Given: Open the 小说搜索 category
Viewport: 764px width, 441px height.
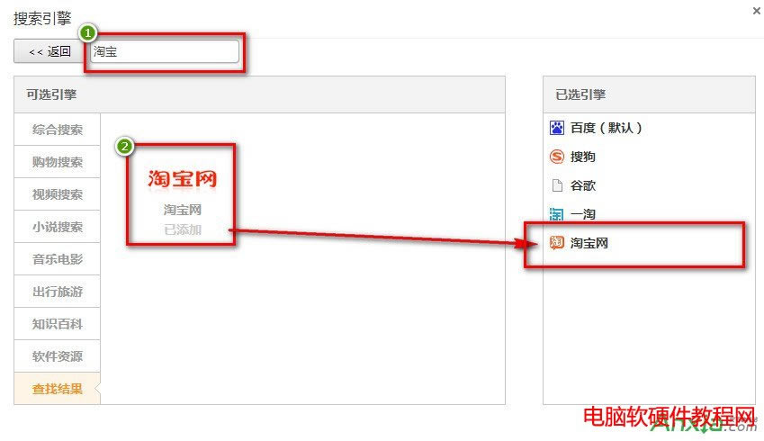Looking at the screenshot, I should (x=57, y=227).
